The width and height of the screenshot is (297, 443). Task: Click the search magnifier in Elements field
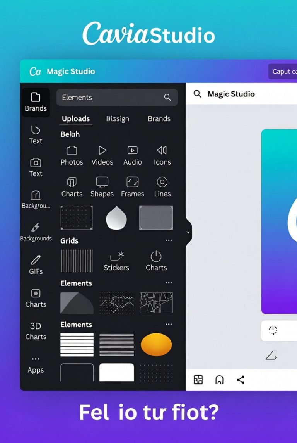click(x=167, y=98)
